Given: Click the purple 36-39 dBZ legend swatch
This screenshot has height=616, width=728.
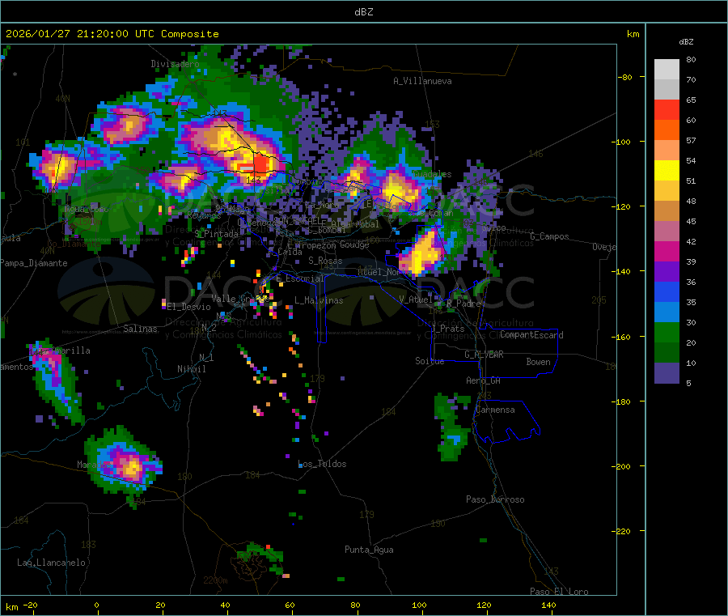Looking at the screenshot, I should (667, 272).
